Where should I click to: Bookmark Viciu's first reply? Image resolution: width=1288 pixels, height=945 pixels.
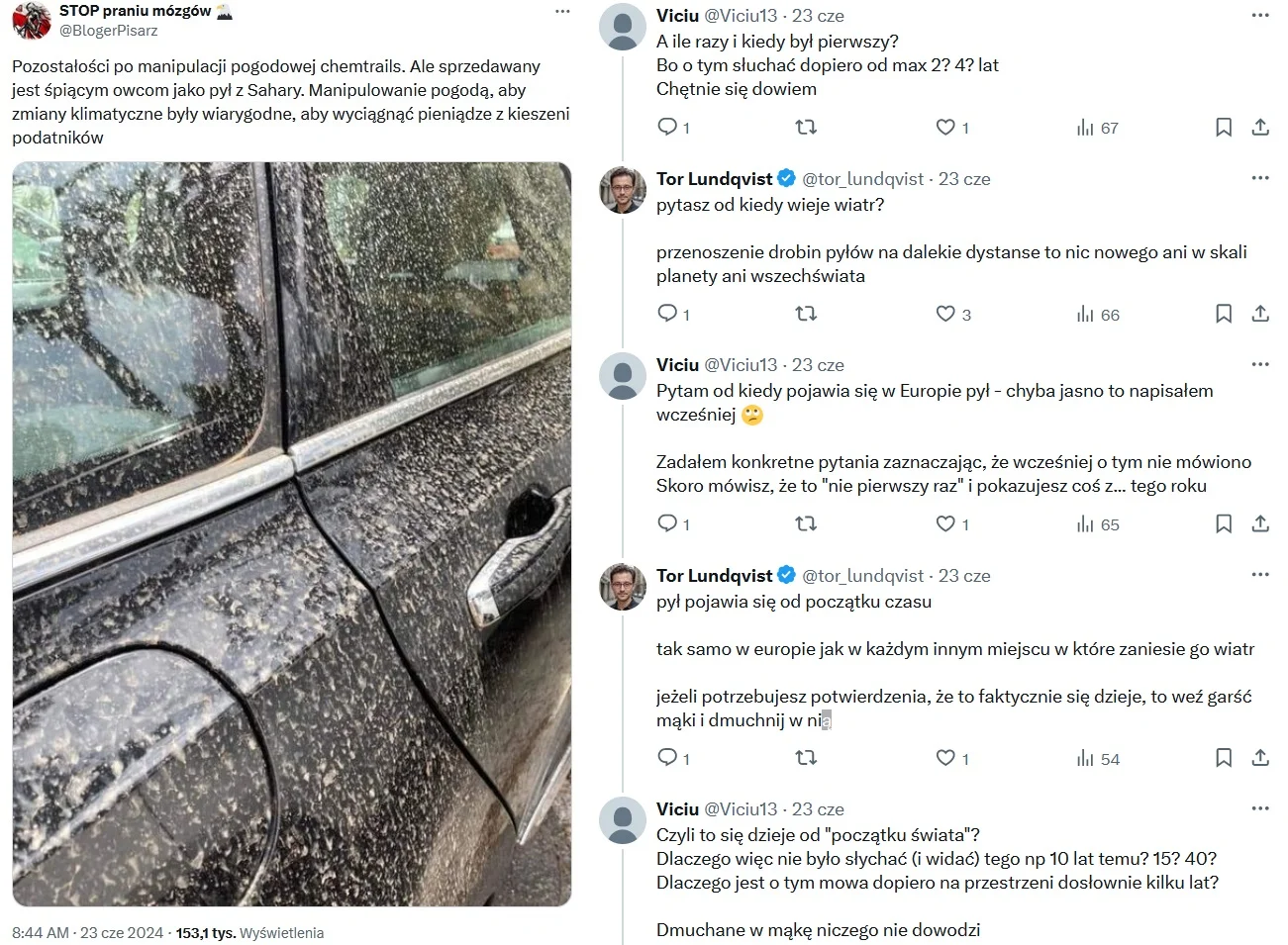coord(1224,128)
